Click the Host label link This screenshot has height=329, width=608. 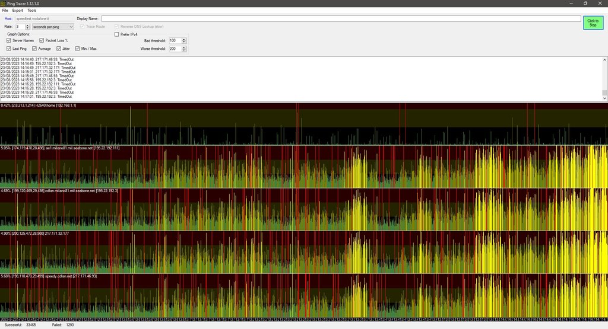tap(8, 18)
